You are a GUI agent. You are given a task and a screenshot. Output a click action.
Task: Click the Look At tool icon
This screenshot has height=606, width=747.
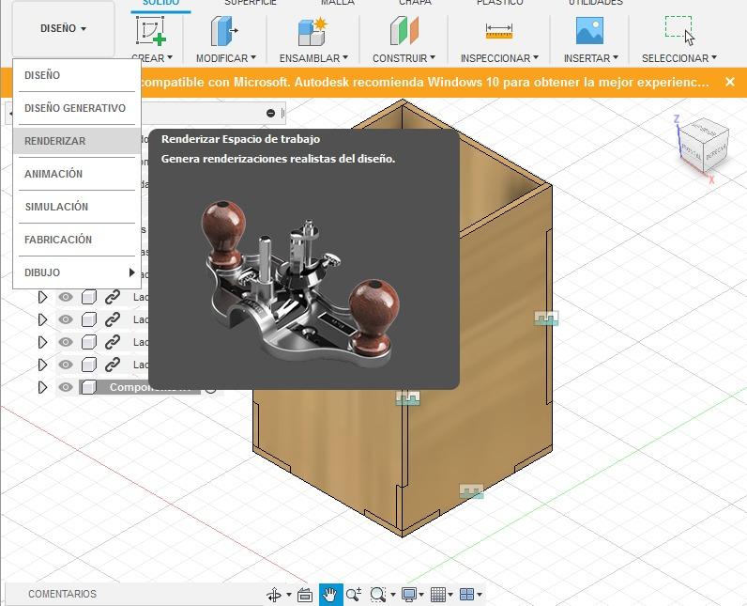305,595
